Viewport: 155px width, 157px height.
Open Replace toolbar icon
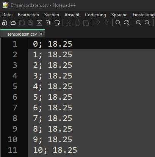click(x=127, y=23)
